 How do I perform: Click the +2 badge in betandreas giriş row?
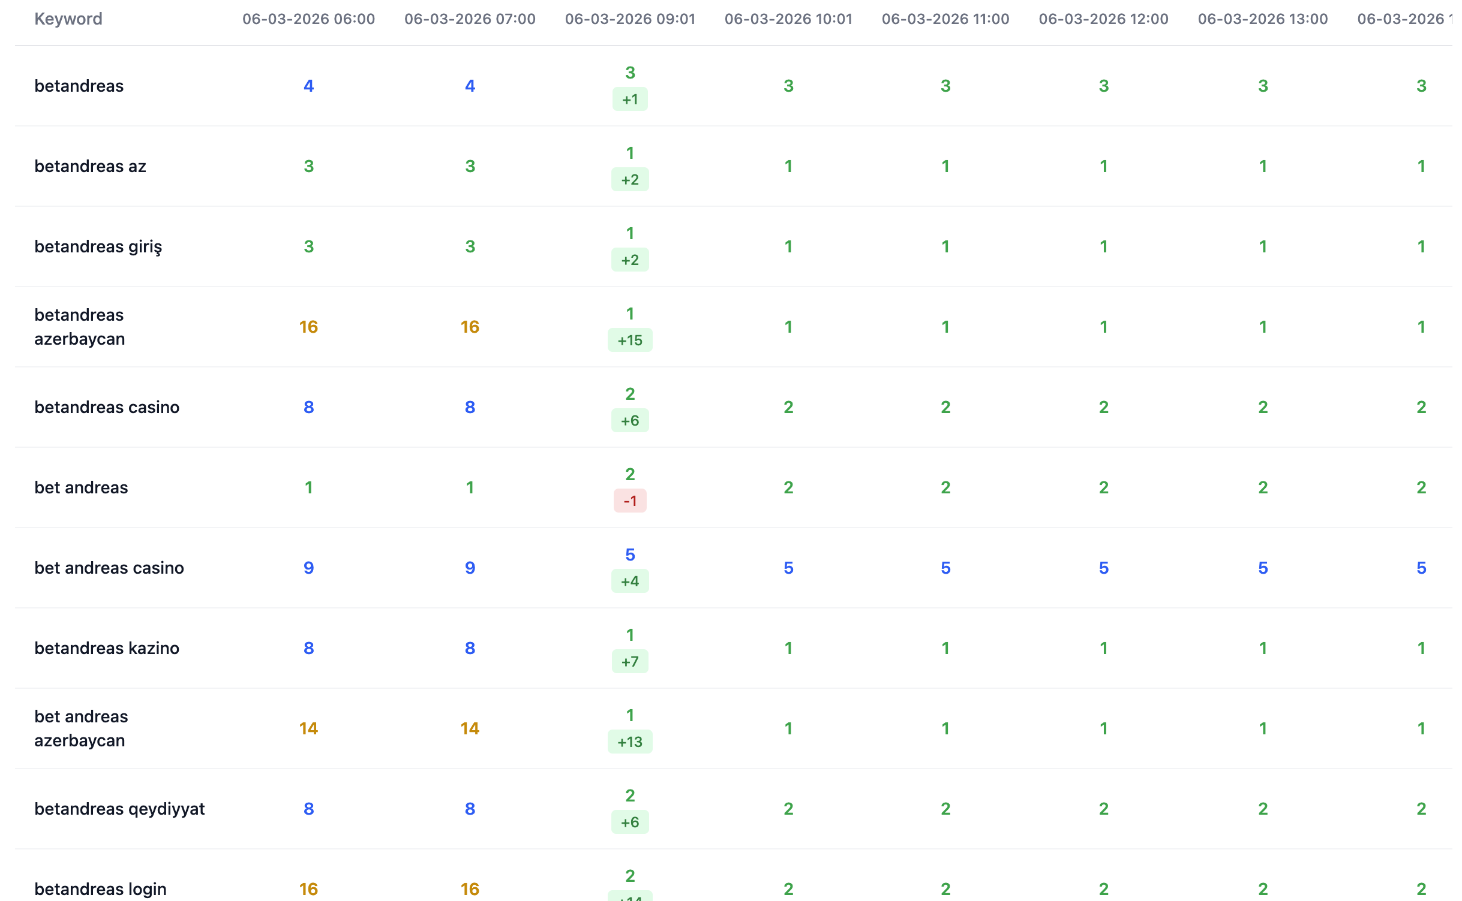(x=630, y=260)
